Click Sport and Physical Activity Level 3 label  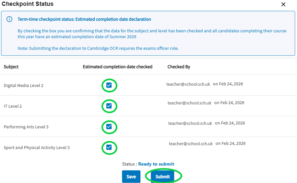(37, 148)
